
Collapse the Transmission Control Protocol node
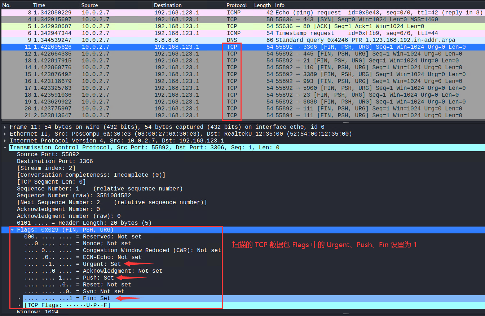[x=5, y=148]
